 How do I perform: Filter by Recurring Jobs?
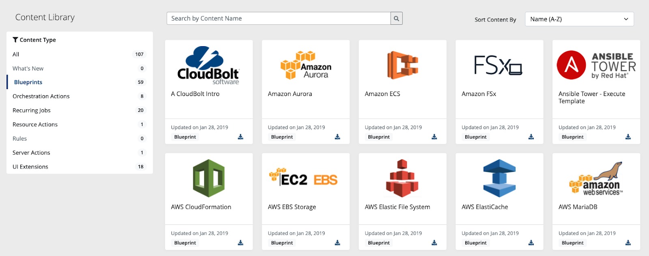[x=80, y=110]
